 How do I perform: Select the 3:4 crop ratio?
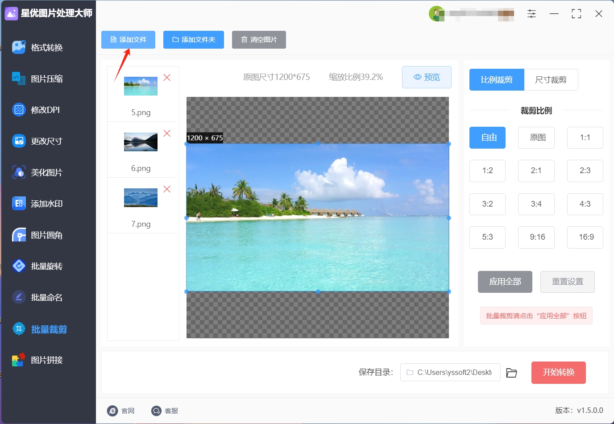pyautogui.click(x=536, y=204)
